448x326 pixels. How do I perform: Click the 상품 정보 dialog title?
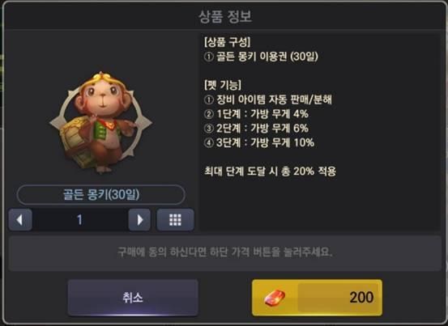click(225, 16)
